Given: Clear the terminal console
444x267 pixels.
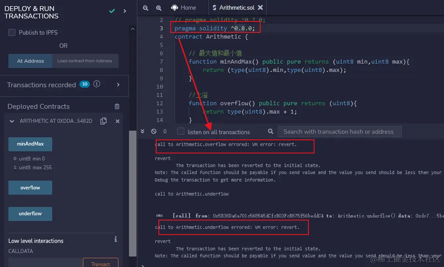Looking at the screenshot, I should (x=154, y=131).
